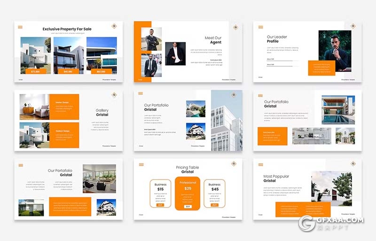Open hamburger menu on Our Leader Profile slide
Viewport: 376px width, 241px height.
pos(259,27)
